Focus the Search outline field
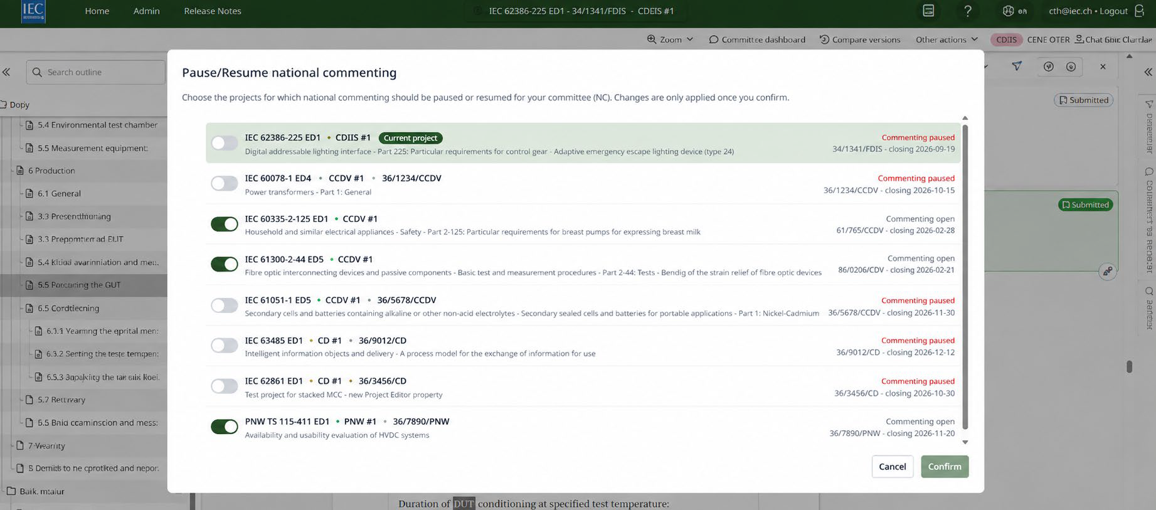Viewport: 1156px width, 510px height. point(96,72)
